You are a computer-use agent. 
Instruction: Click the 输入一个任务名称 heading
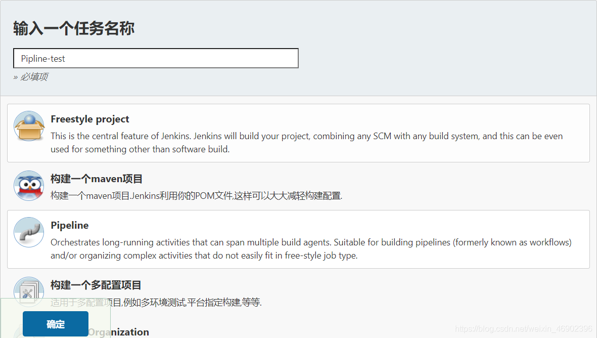74,28
